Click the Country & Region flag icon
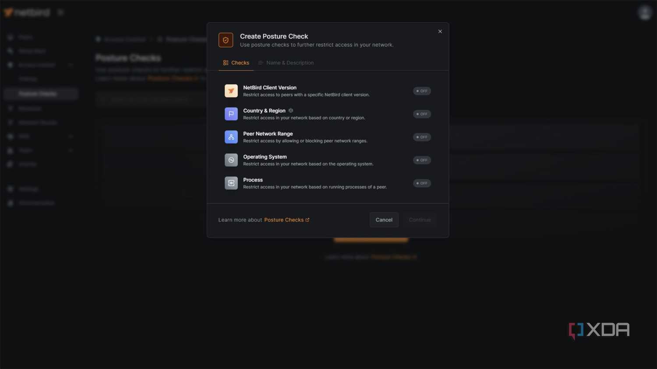657x369 pixels. point(231,114)
